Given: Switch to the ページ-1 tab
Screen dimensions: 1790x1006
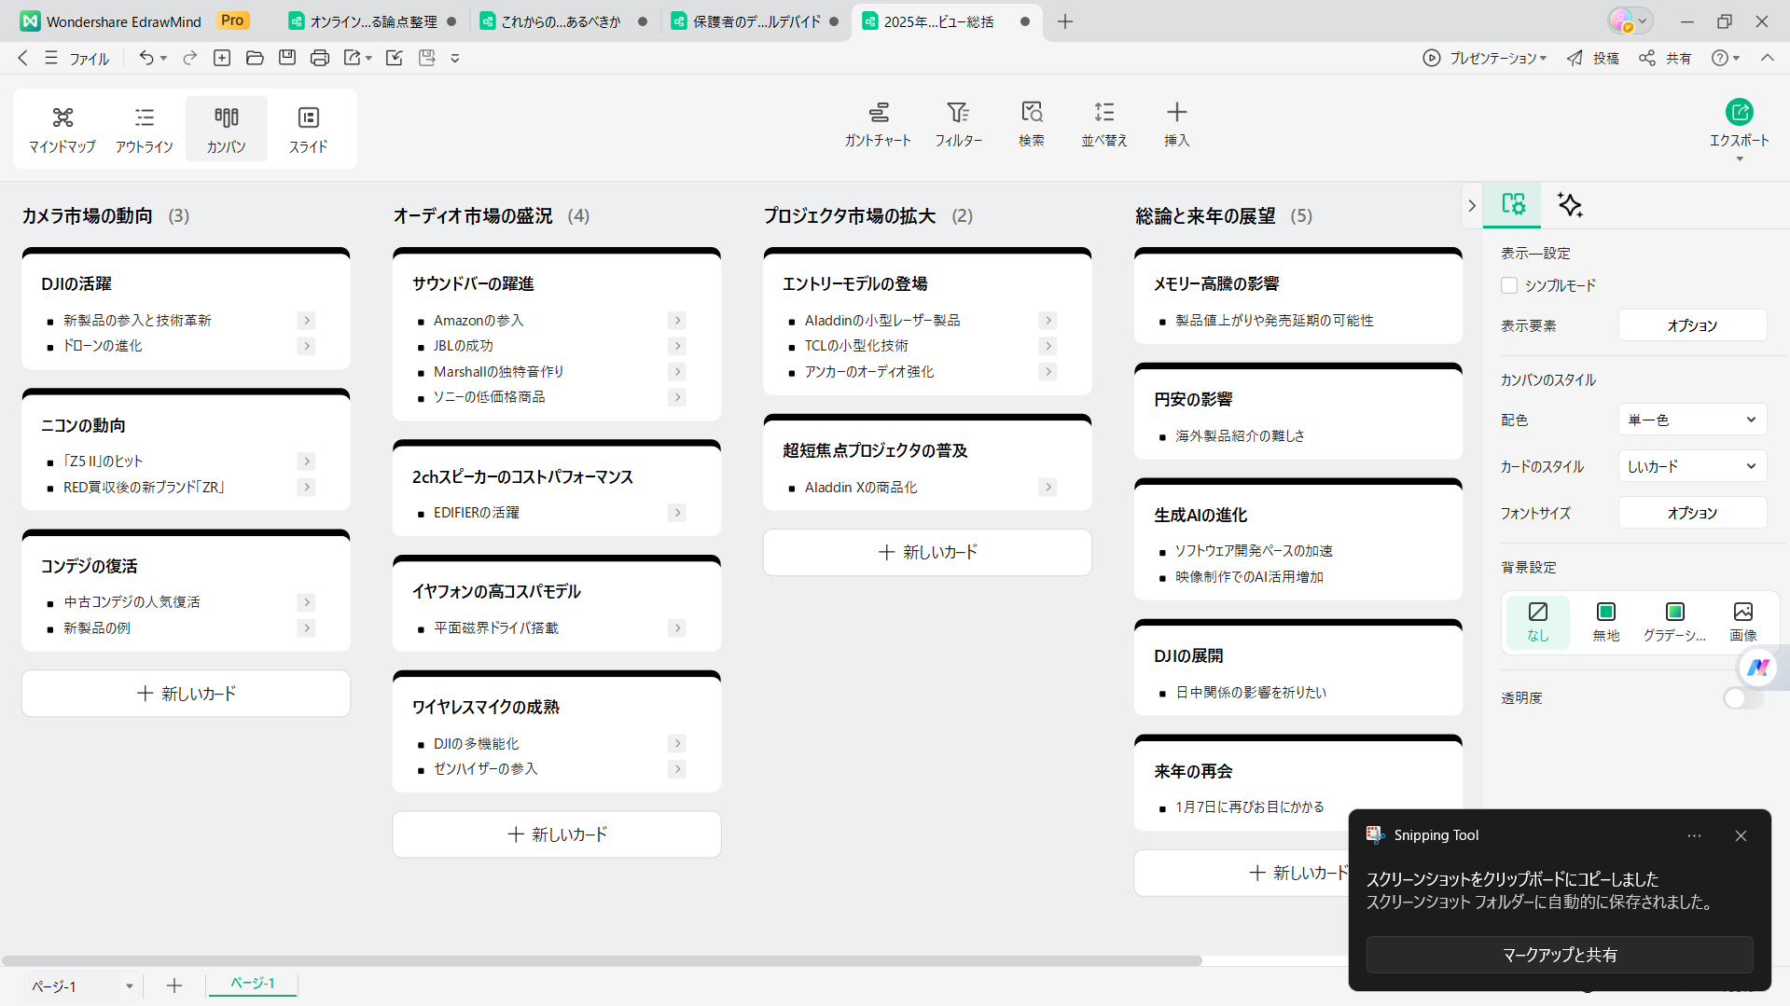Looking at the screenshot, I should [251, 984].
